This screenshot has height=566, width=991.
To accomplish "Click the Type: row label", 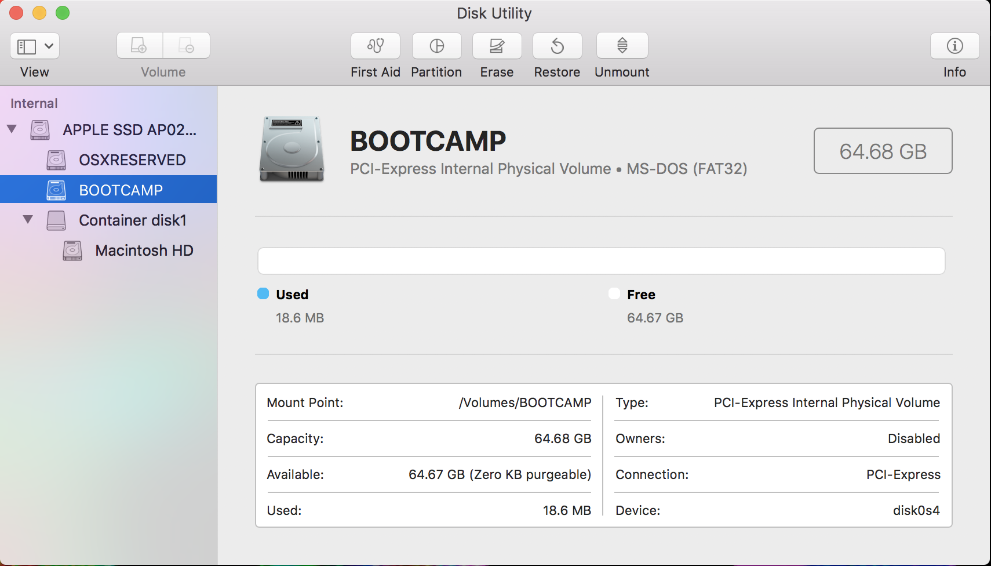I will coord(632,402).
